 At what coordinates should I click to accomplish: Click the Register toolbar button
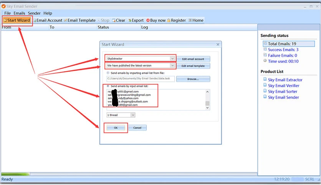point(177,20)
